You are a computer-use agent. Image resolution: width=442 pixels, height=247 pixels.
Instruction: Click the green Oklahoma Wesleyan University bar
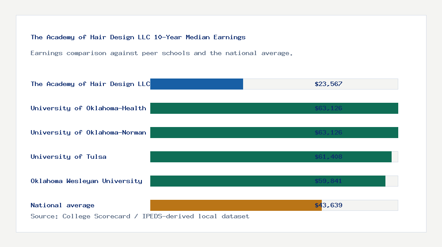point(268,181)
